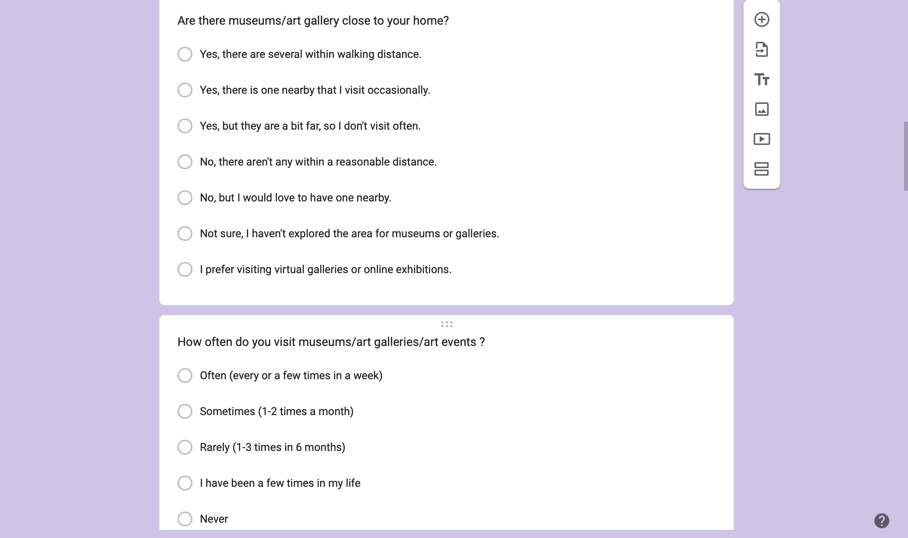Click the Add section icon
This screenshot has height=538, width=908.
pos(762,169)
